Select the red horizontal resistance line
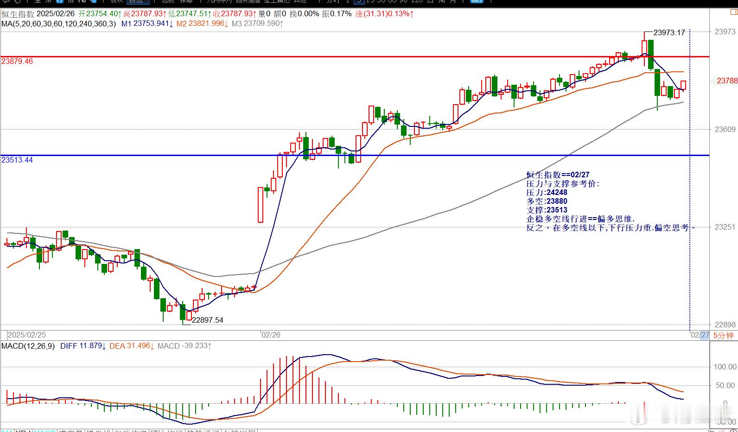 355,56
